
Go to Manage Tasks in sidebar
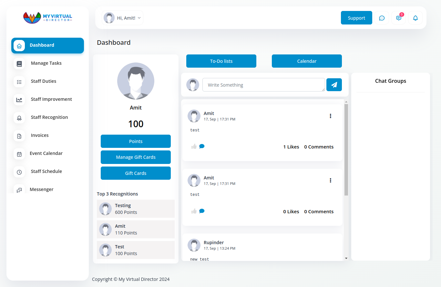[x=46, y=63]
